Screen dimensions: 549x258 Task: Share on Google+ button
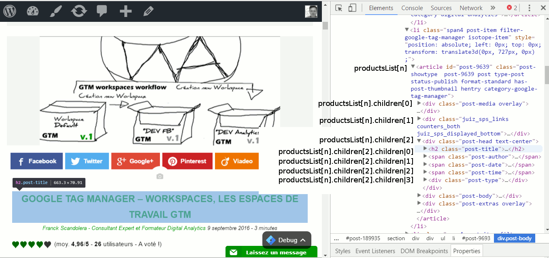click(x=136, y=161)
